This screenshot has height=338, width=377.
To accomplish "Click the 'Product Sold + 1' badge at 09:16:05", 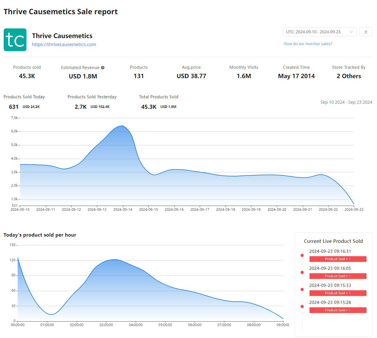I will coord(338,276).
